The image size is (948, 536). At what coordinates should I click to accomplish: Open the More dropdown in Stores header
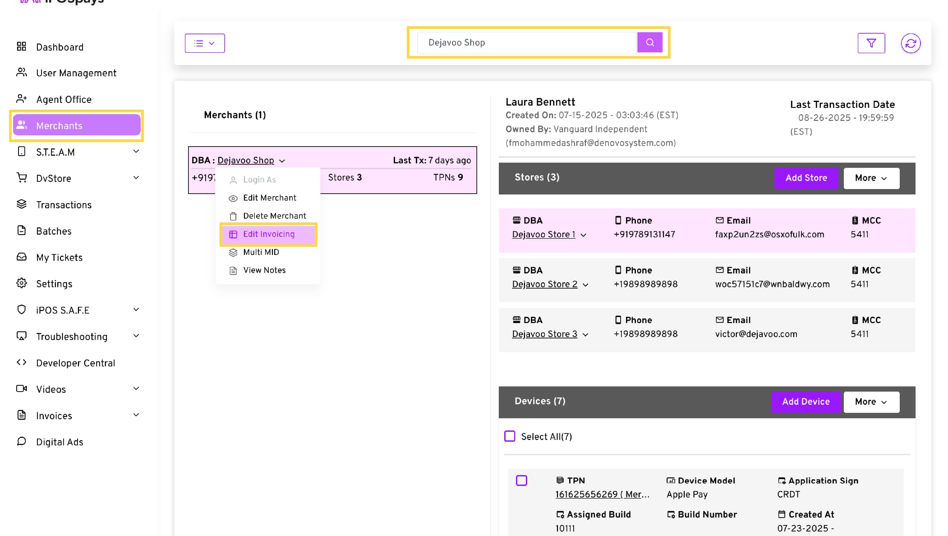click(x=871, y=178)
